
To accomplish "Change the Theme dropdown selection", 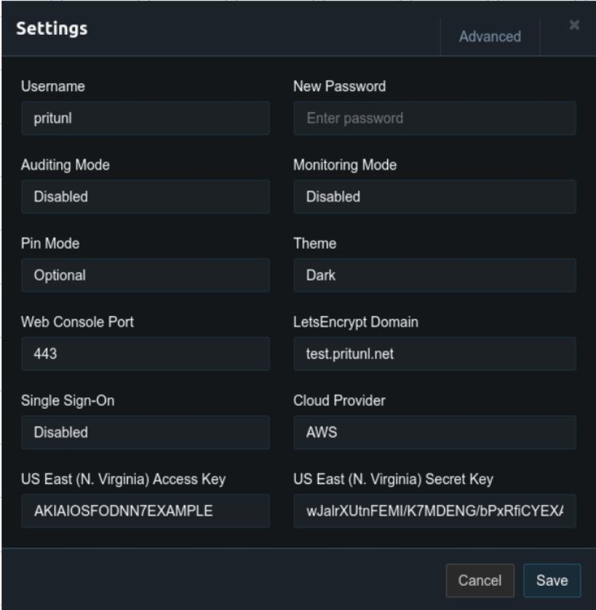I will 435,275.
